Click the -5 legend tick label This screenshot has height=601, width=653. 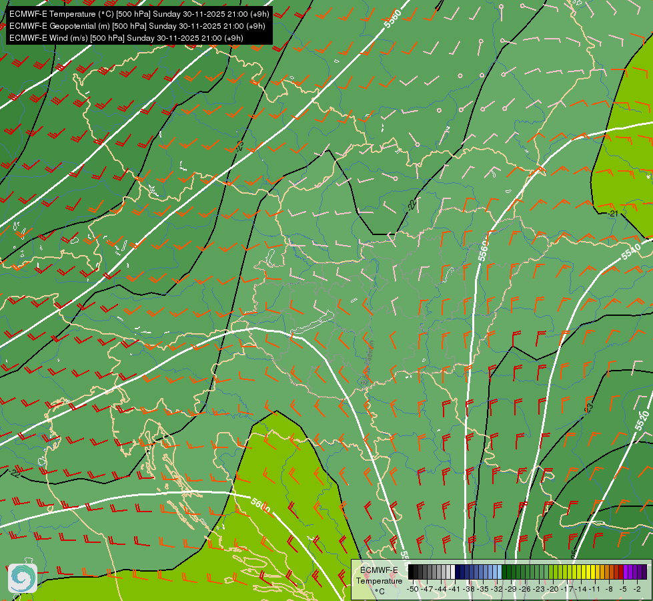tap(623, 589)
